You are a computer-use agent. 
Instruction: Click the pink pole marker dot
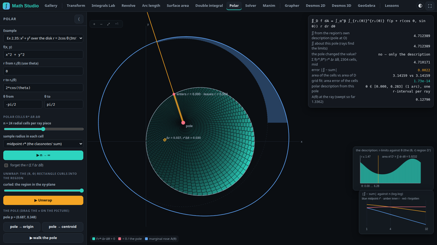point(183,122)
